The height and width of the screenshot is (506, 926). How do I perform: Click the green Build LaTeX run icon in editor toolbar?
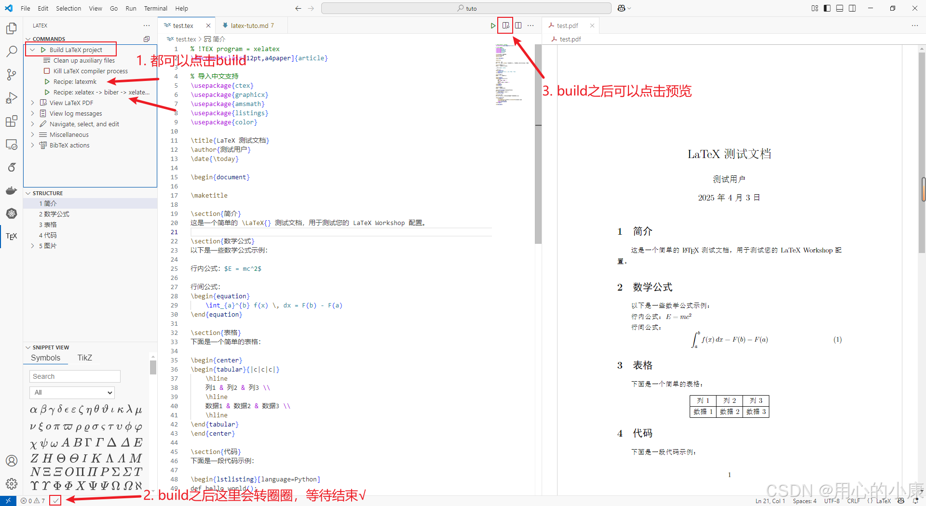(493, 26)
